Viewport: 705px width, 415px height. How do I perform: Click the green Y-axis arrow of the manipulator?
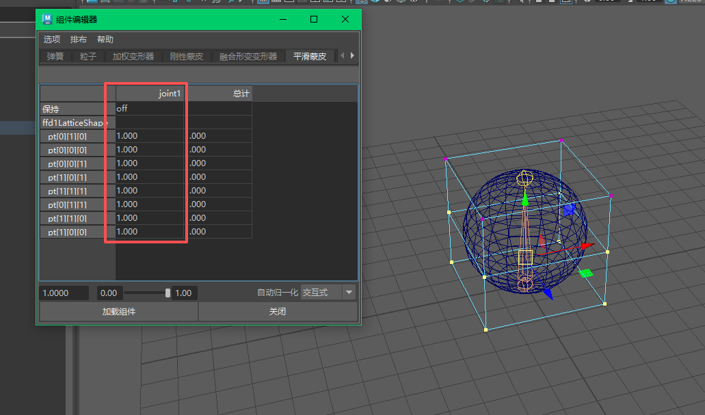pos(524,198)
